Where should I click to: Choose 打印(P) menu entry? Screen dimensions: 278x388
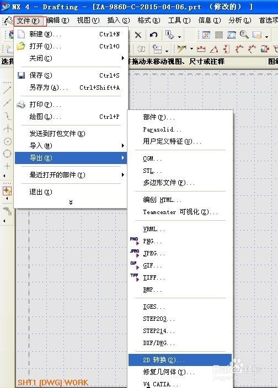pyautogui.click(x=71, y=105)
